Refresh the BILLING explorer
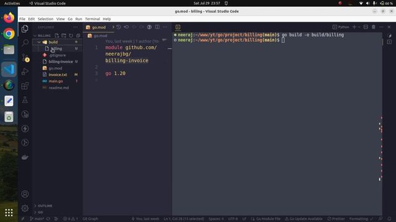The width and height of the screenshot is (396, 222). click(x=71, y=36)
